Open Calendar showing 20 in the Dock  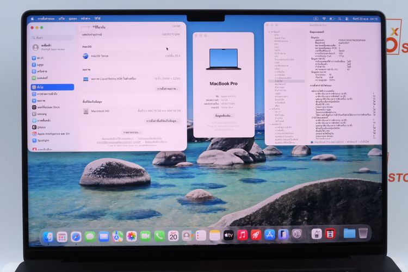[174, 236]
